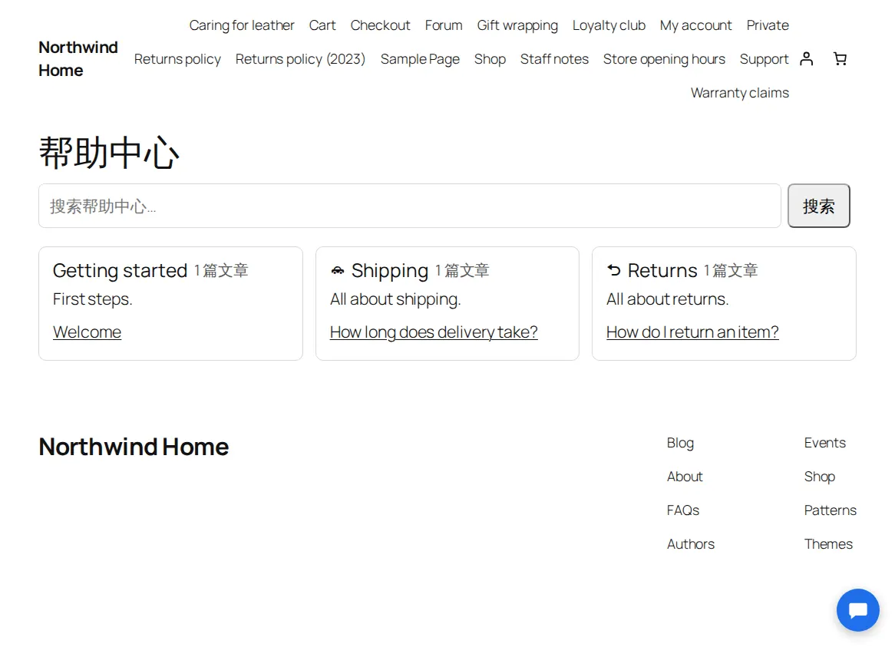Go to Warranty claims page
The height and width of the screenshot is (647, 895).
740,93
